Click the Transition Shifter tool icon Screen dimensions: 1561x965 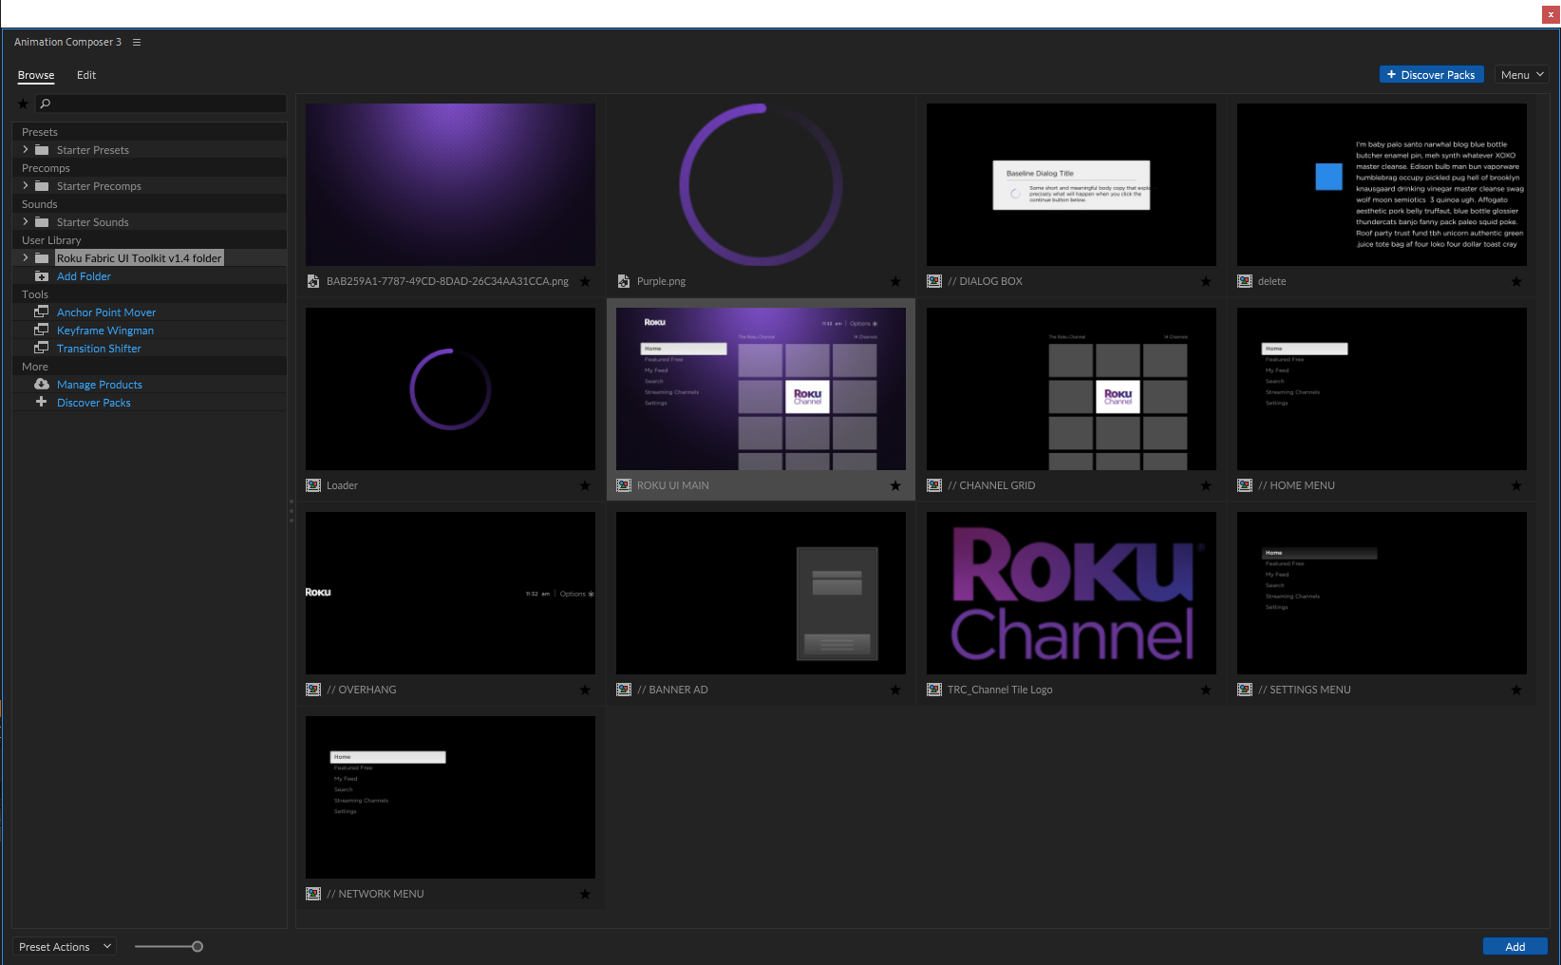(42, 348)
